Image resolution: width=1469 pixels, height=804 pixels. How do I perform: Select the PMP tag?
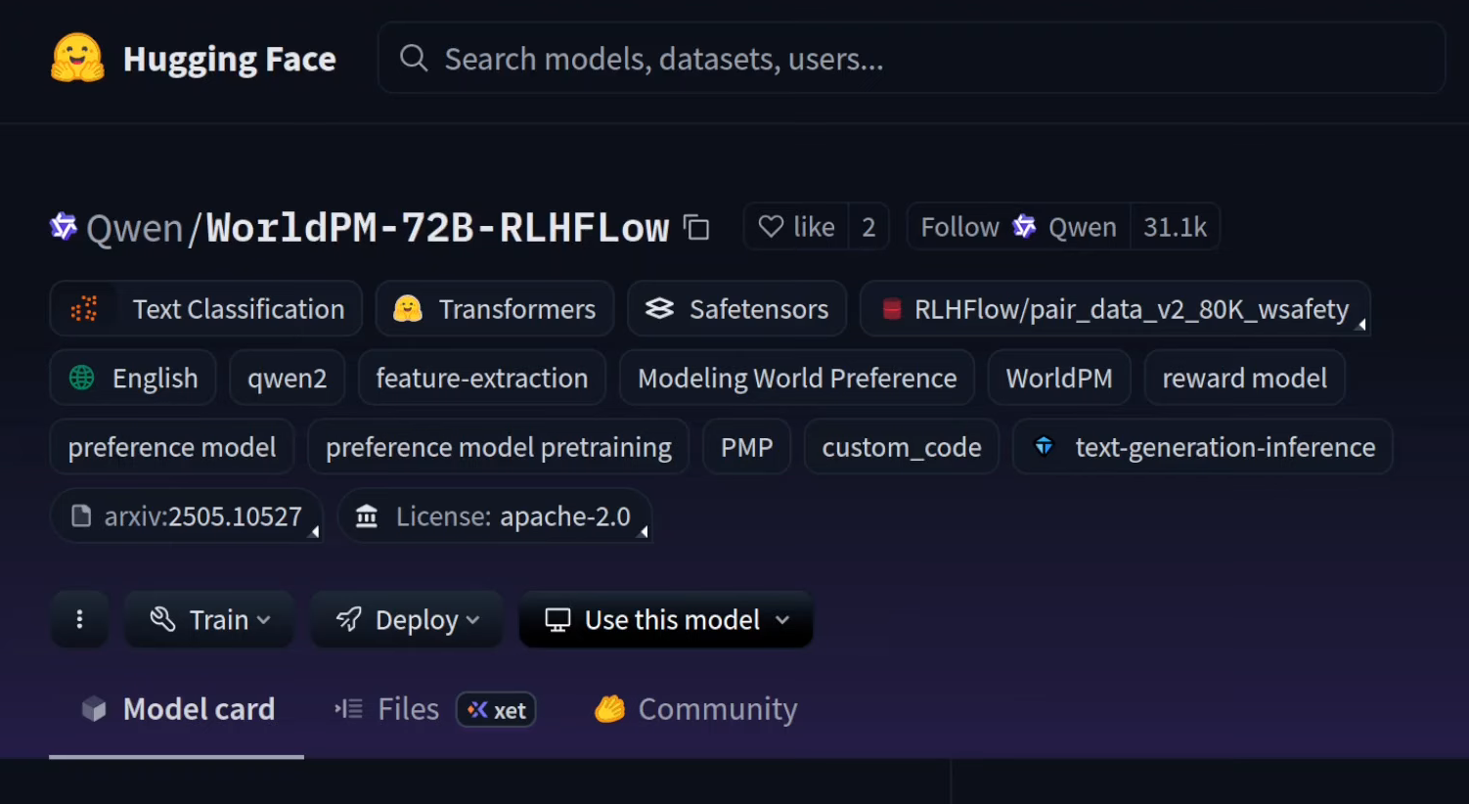[746, 447]
